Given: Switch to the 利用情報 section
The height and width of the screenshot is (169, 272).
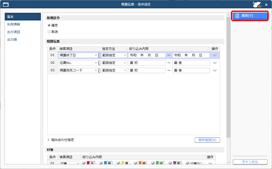Looking at the screenshot, I should (x=13, y=24).
